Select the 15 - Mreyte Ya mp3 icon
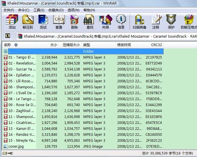The width and height of the screenshot is (197, 157). point(6,140)
